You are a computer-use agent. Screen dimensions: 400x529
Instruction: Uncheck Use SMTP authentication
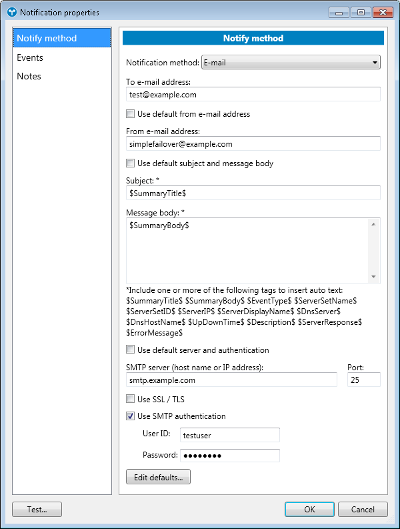tap(131, 416)
